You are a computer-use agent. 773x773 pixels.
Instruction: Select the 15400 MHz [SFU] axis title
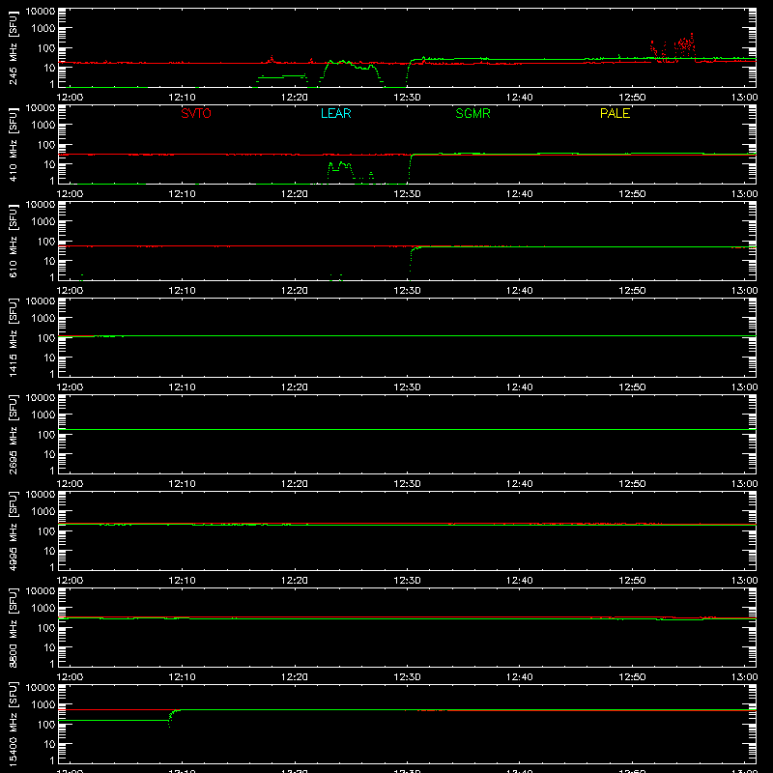pyautogui.click(x=14, y=724)
